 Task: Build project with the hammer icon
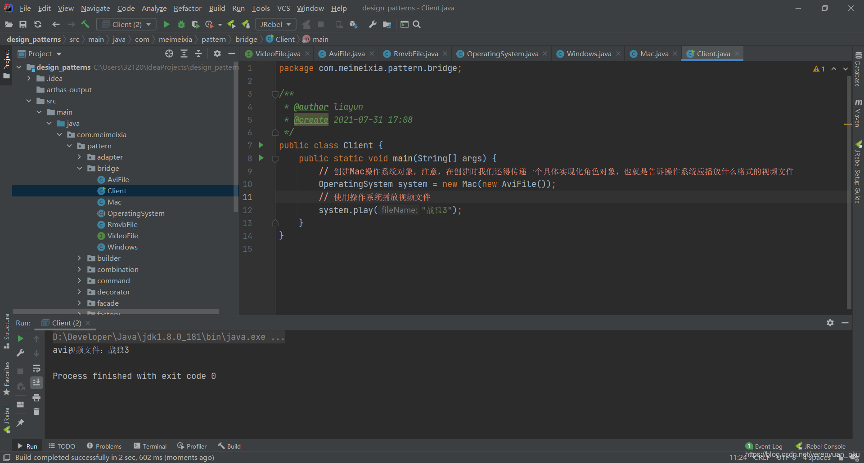click(x=85, y=24)
